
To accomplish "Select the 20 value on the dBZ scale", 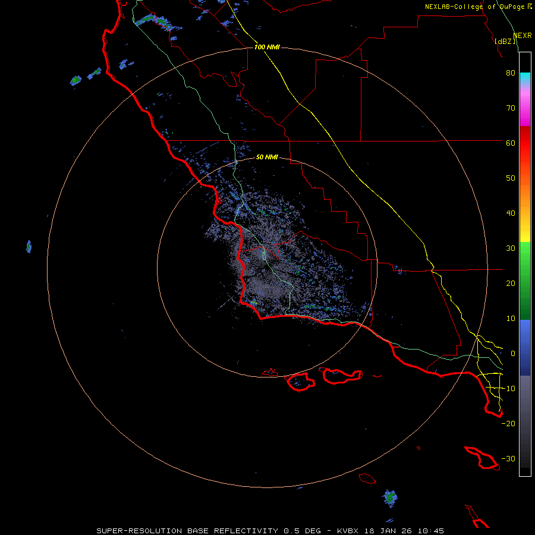I will (511, 284).
